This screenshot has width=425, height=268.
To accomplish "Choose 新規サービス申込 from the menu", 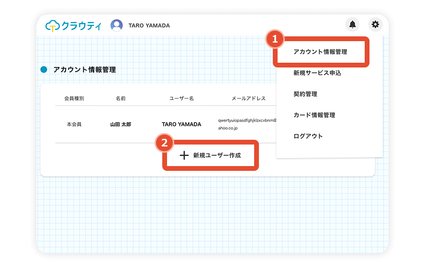I will (x=317, y=73).
